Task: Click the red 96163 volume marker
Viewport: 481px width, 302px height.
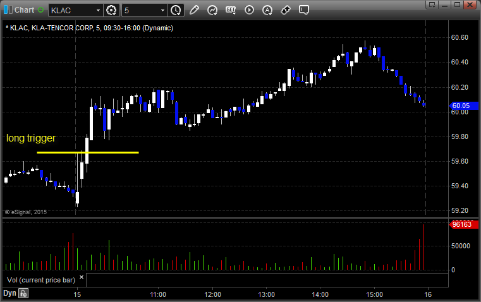Action: [463, 224]
